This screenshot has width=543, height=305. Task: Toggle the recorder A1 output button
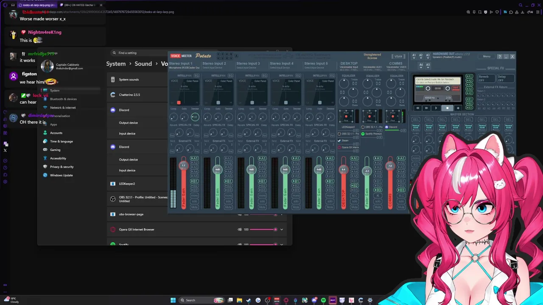pyautogui.click(x=469, y=76)
